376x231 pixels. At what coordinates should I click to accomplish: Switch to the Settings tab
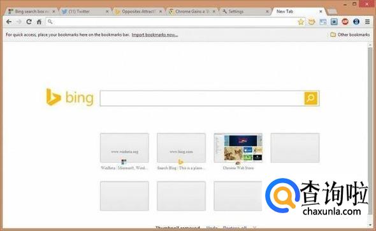245,11
